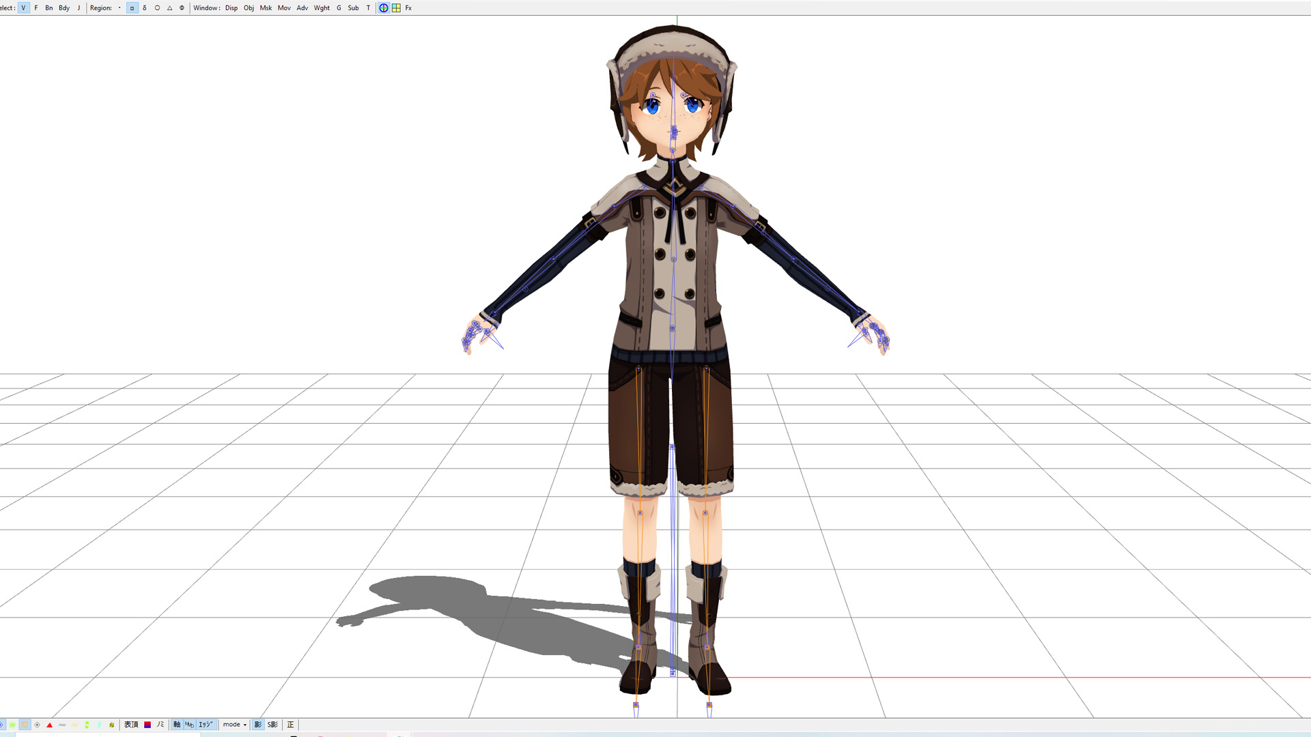This screenshot has height=737, width=1311.
Task: Open the mode dropdown on bottom bar
Action: click(x=234, y=725)
